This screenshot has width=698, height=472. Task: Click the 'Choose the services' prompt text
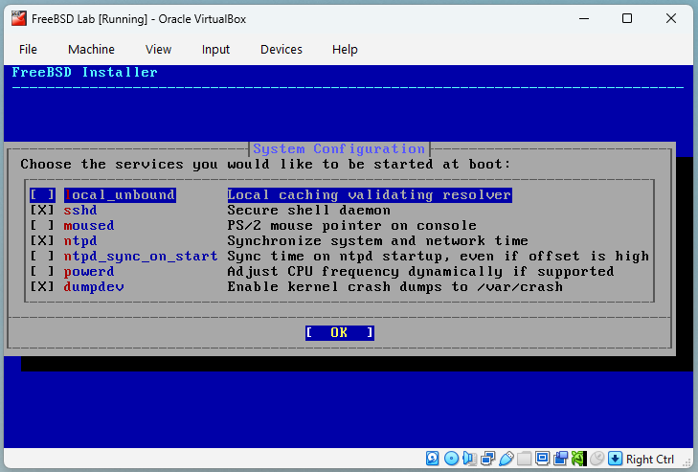[265, 165]
